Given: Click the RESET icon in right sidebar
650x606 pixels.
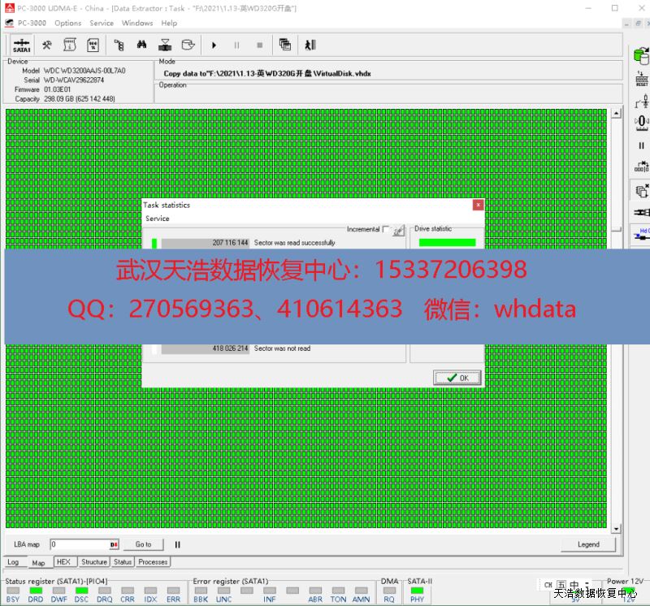Looking at the screenshot, I should 642,80.
